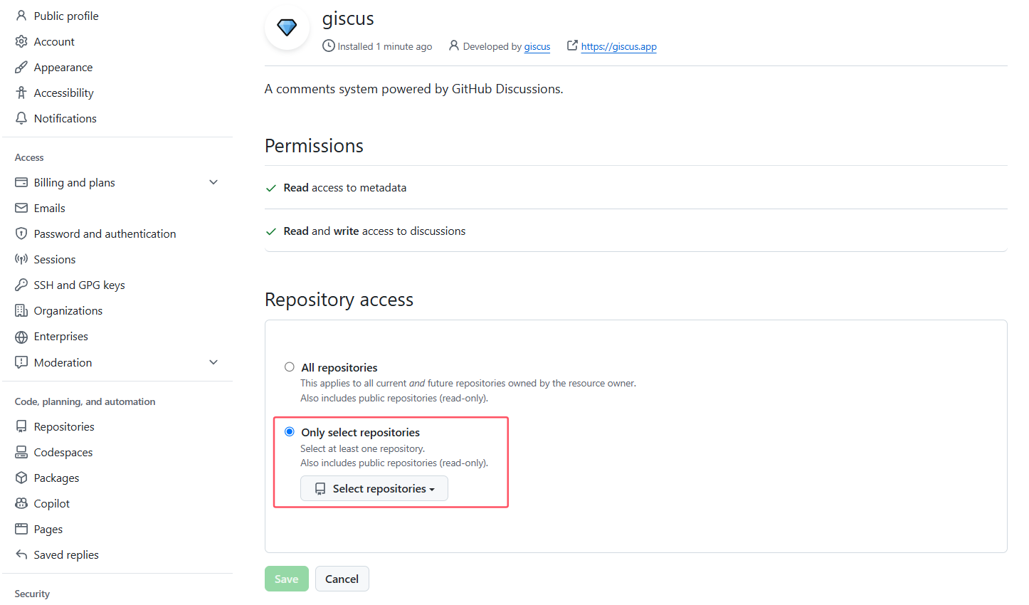1029x605 pixels.
Task: Open the Select repositories dropdown
Action: (374, 488)
